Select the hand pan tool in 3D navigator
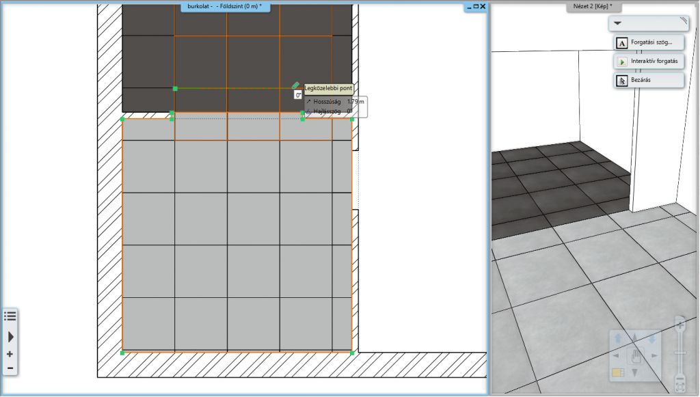Viewport: 700px width, 397px height. [635, 355]
